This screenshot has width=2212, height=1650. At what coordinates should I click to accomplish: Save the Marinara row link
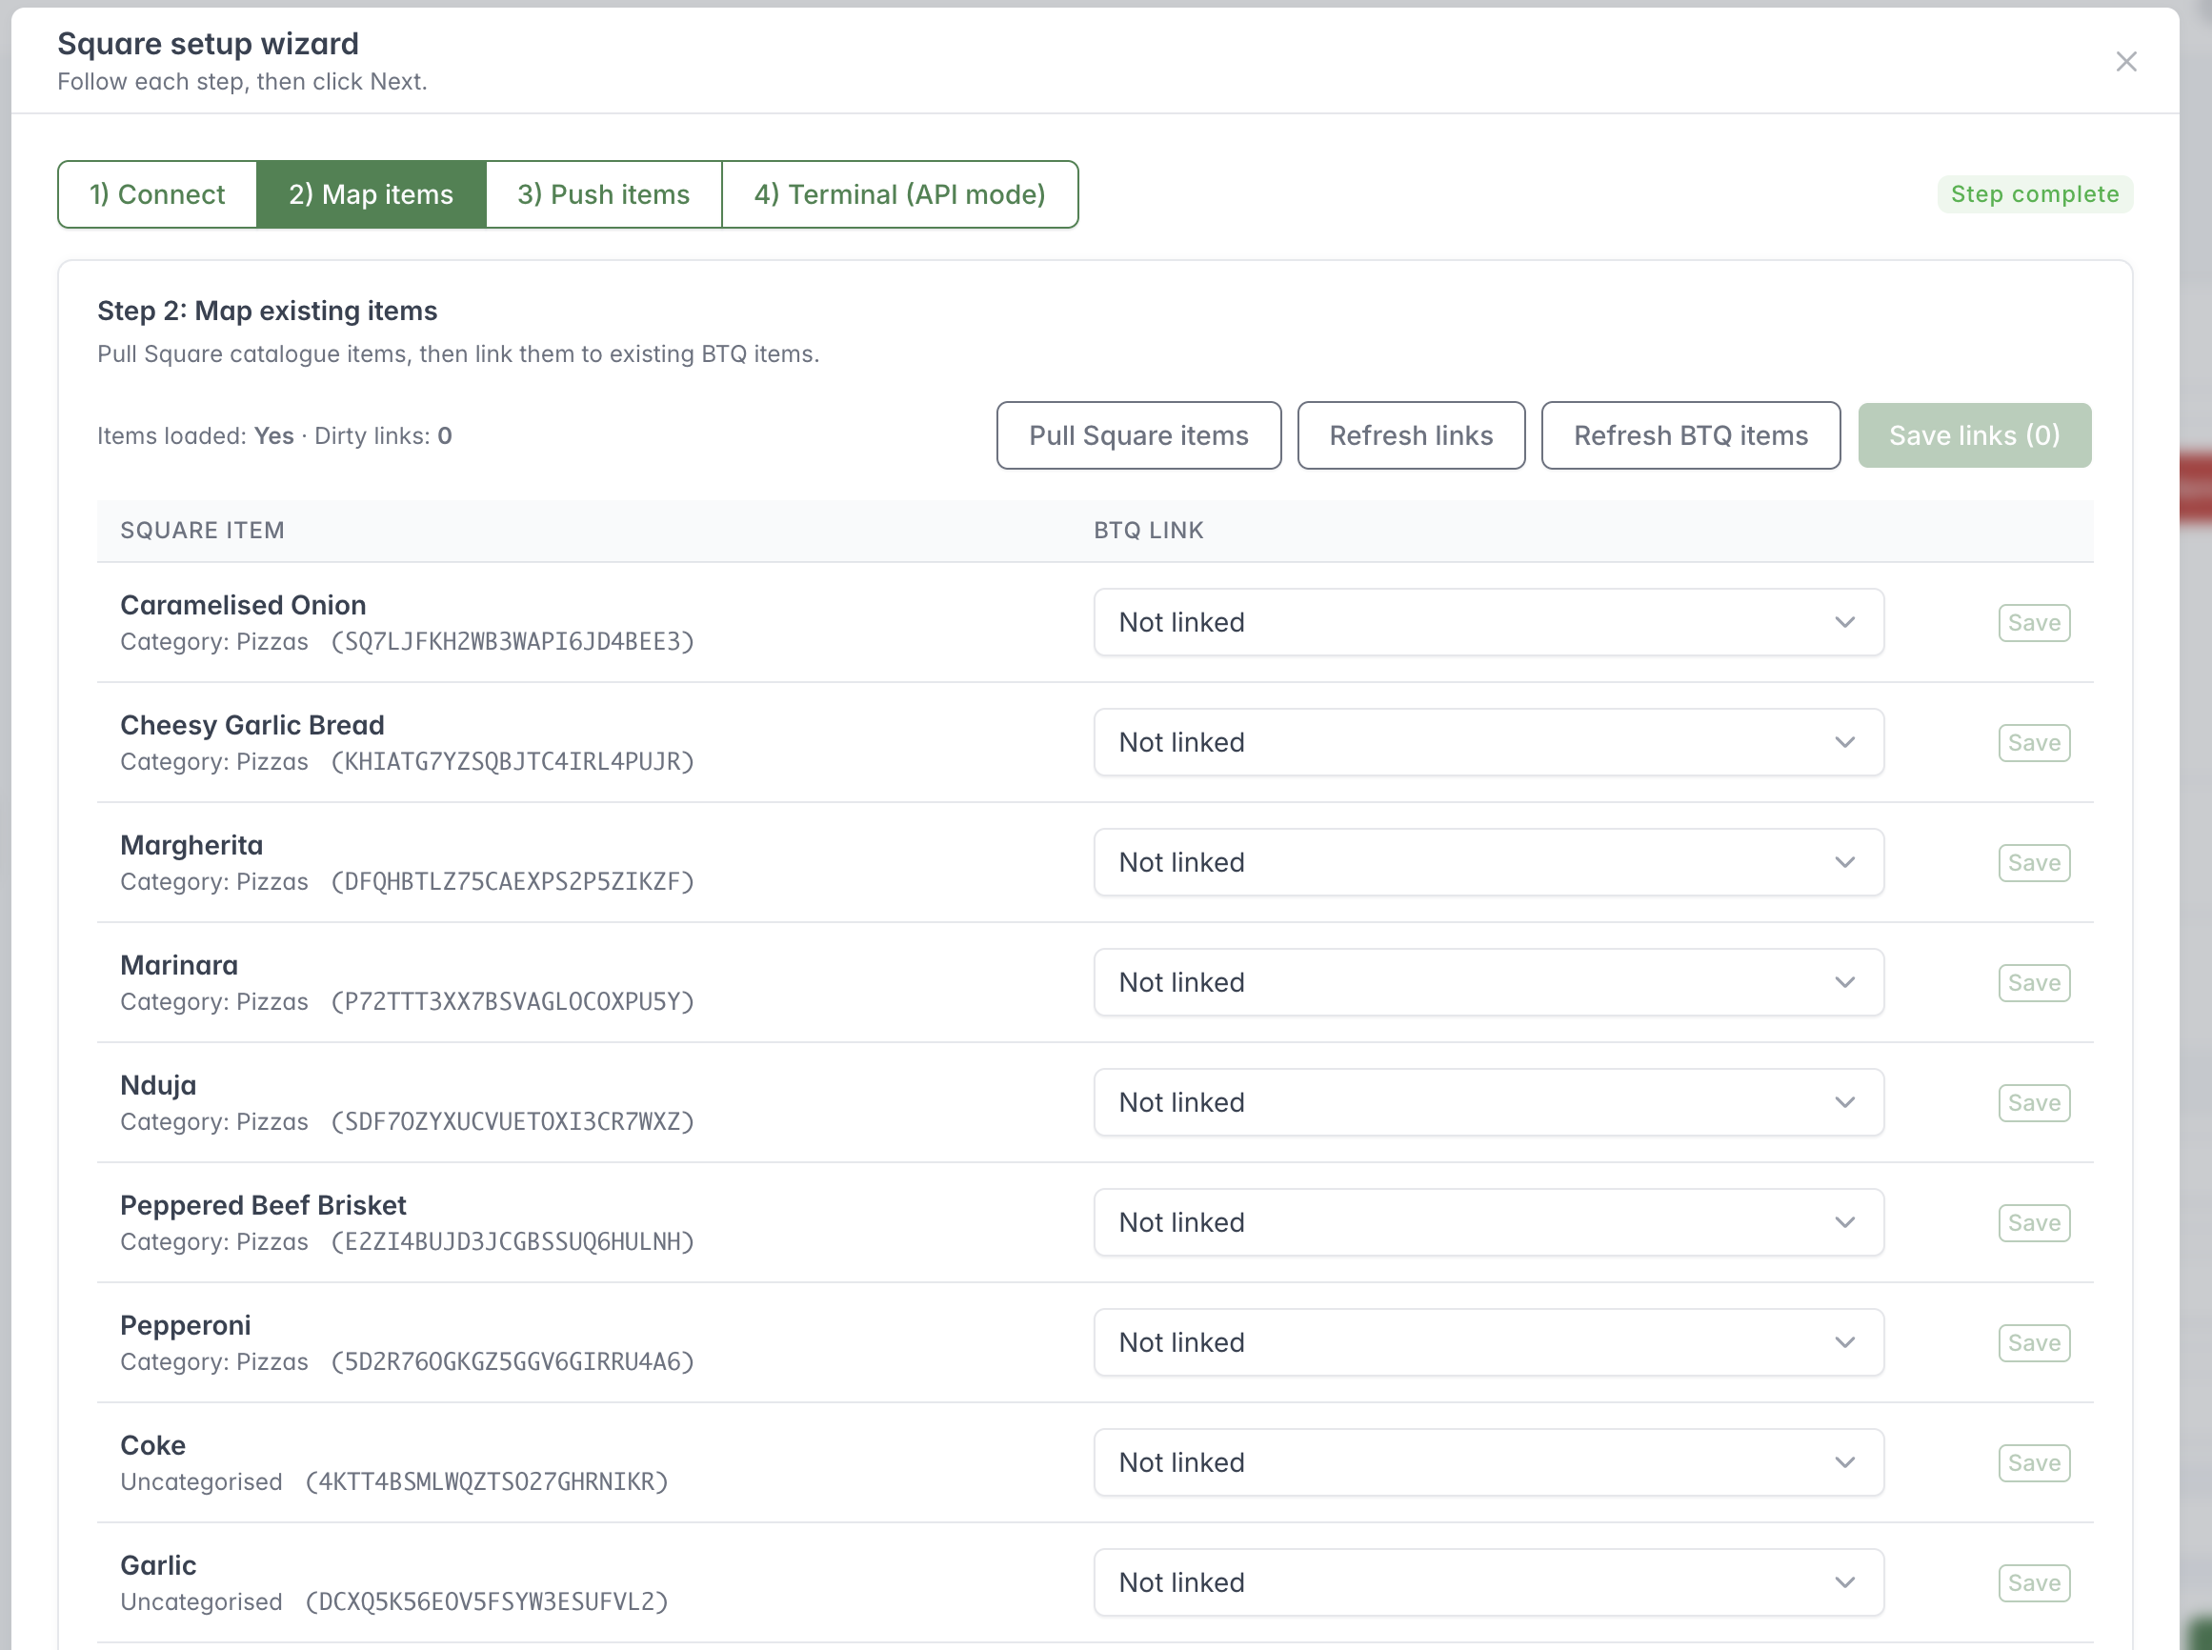2034,983
